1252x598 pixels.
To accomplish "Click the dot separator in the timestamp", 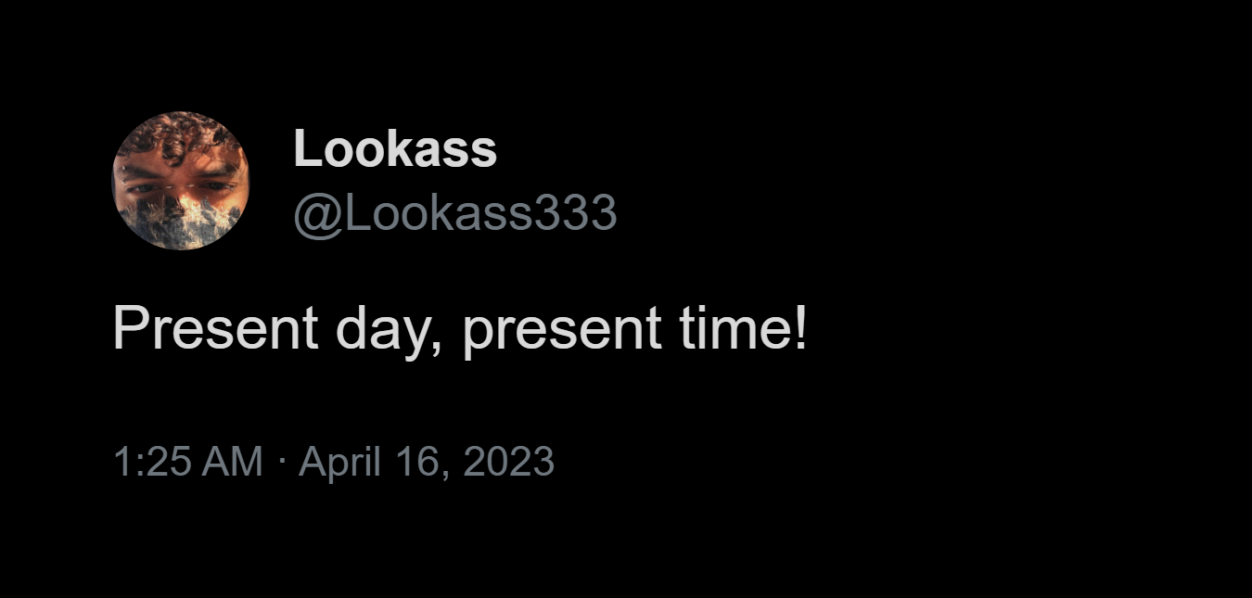I will point(281,462).
